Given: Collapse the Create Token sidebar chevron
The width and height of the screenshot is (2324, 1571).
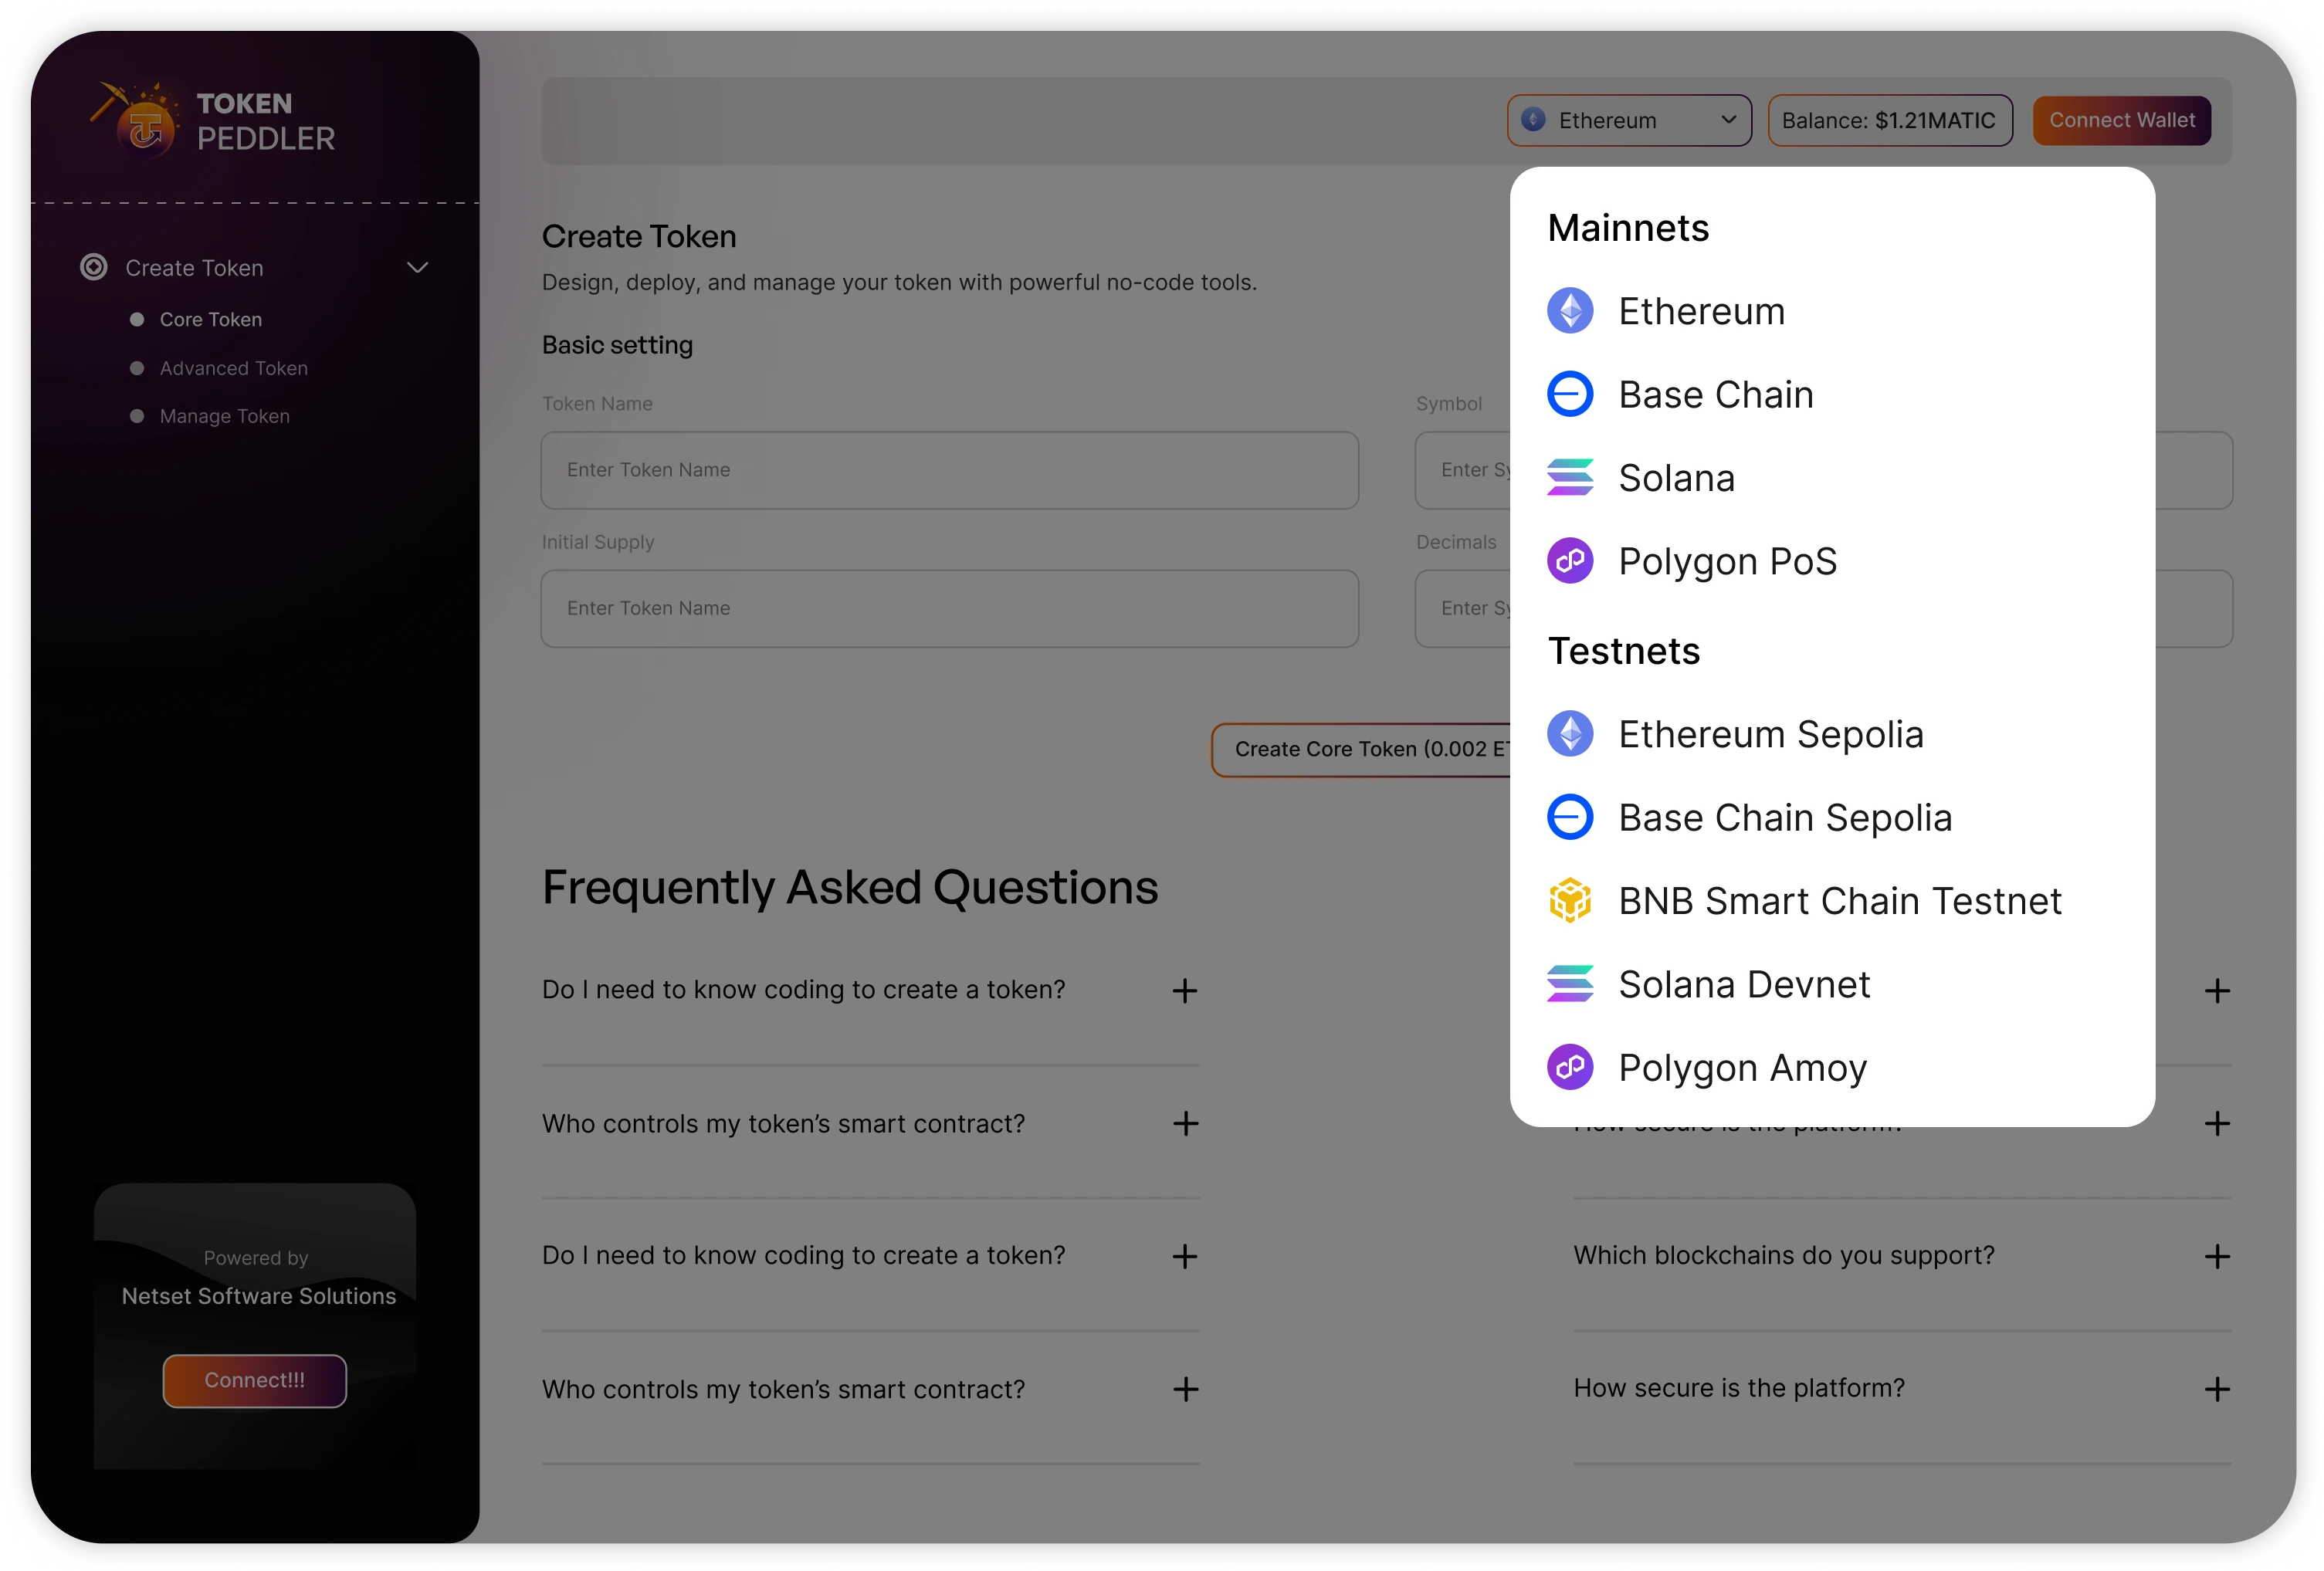Looking at the screenshot, I should point(418,268).
